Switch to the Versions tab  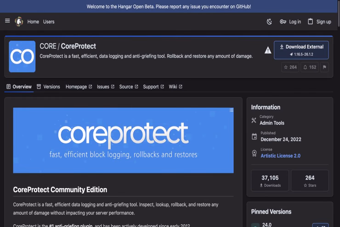48,87
